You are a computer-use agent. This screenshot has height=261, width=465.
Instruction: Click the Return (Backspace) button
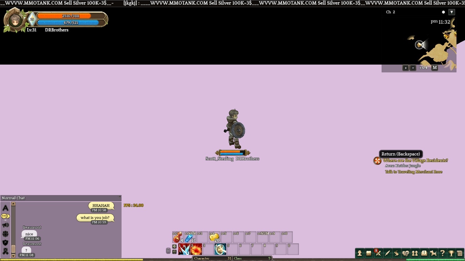[x=401, y=154]
